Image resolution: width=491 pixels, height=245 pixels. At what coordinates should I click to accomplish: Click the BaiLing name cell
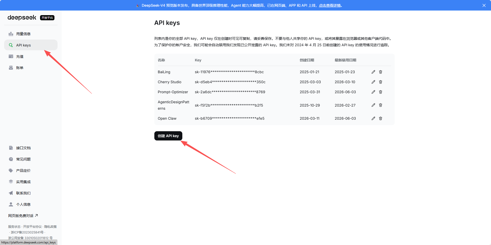(x=164, y=72)
